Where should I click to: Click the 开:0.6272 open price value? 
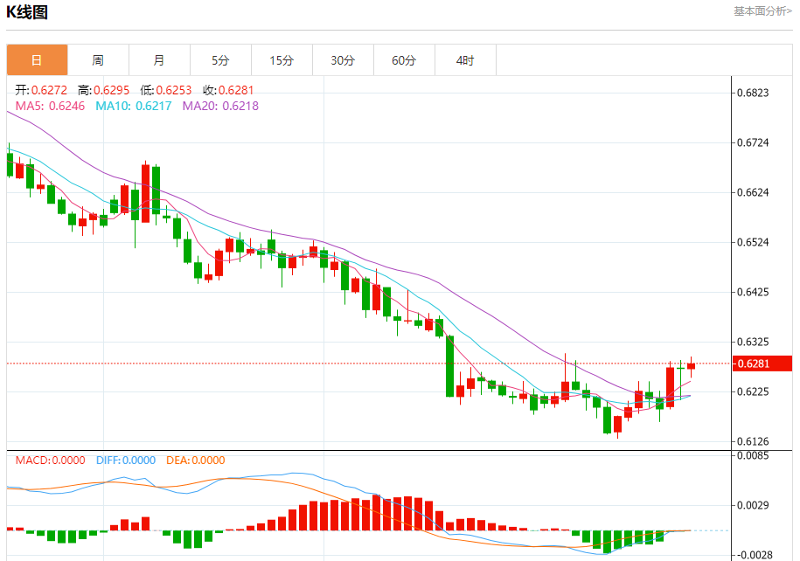click(41, 90)
